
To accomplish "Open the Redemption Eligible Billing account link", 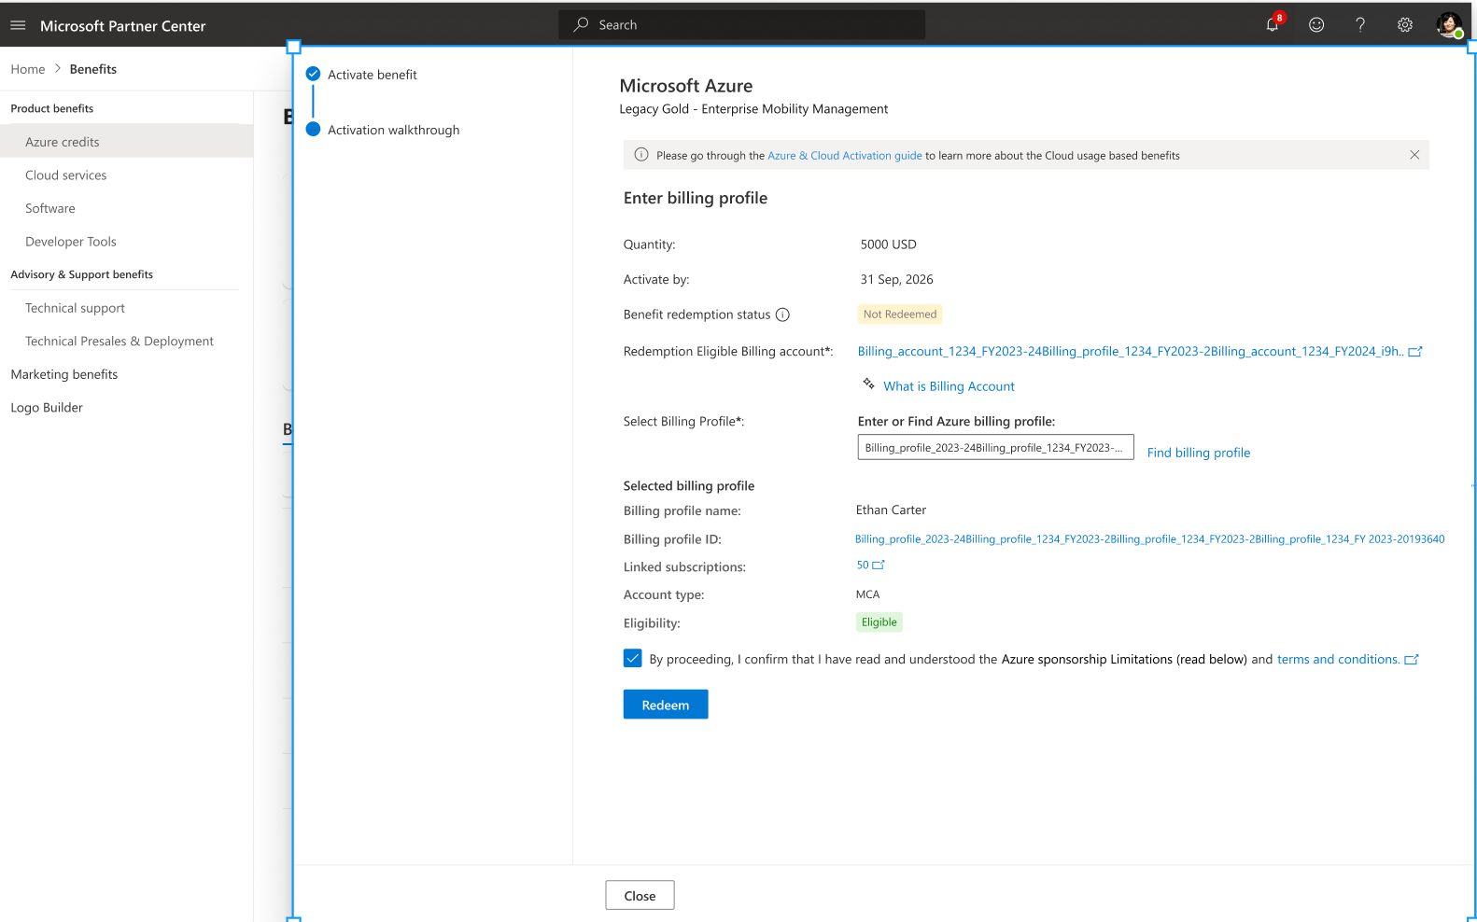I will click(1131, 352).
